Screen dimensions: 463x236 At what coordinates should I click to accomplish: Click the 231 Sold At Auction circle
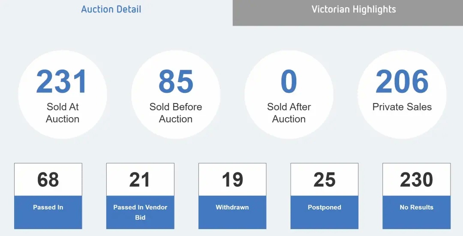tap(63, 94)
